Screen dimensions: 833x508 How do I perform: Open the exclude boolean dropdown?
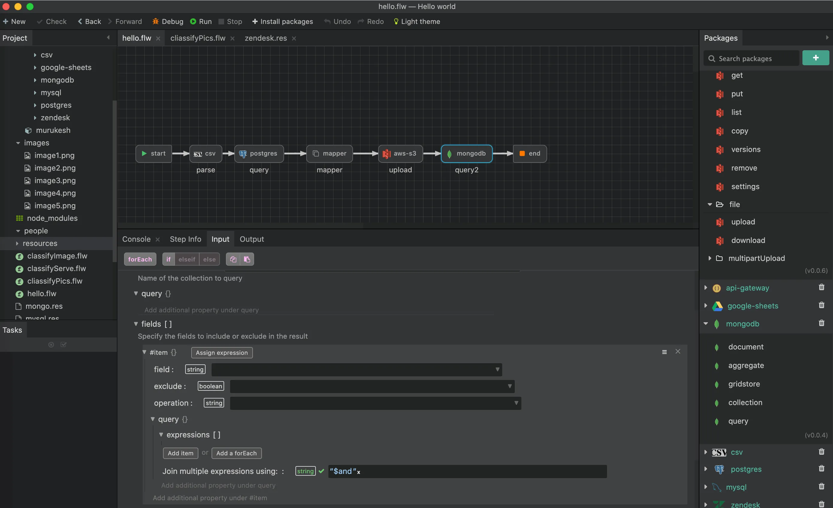point(372,387)
